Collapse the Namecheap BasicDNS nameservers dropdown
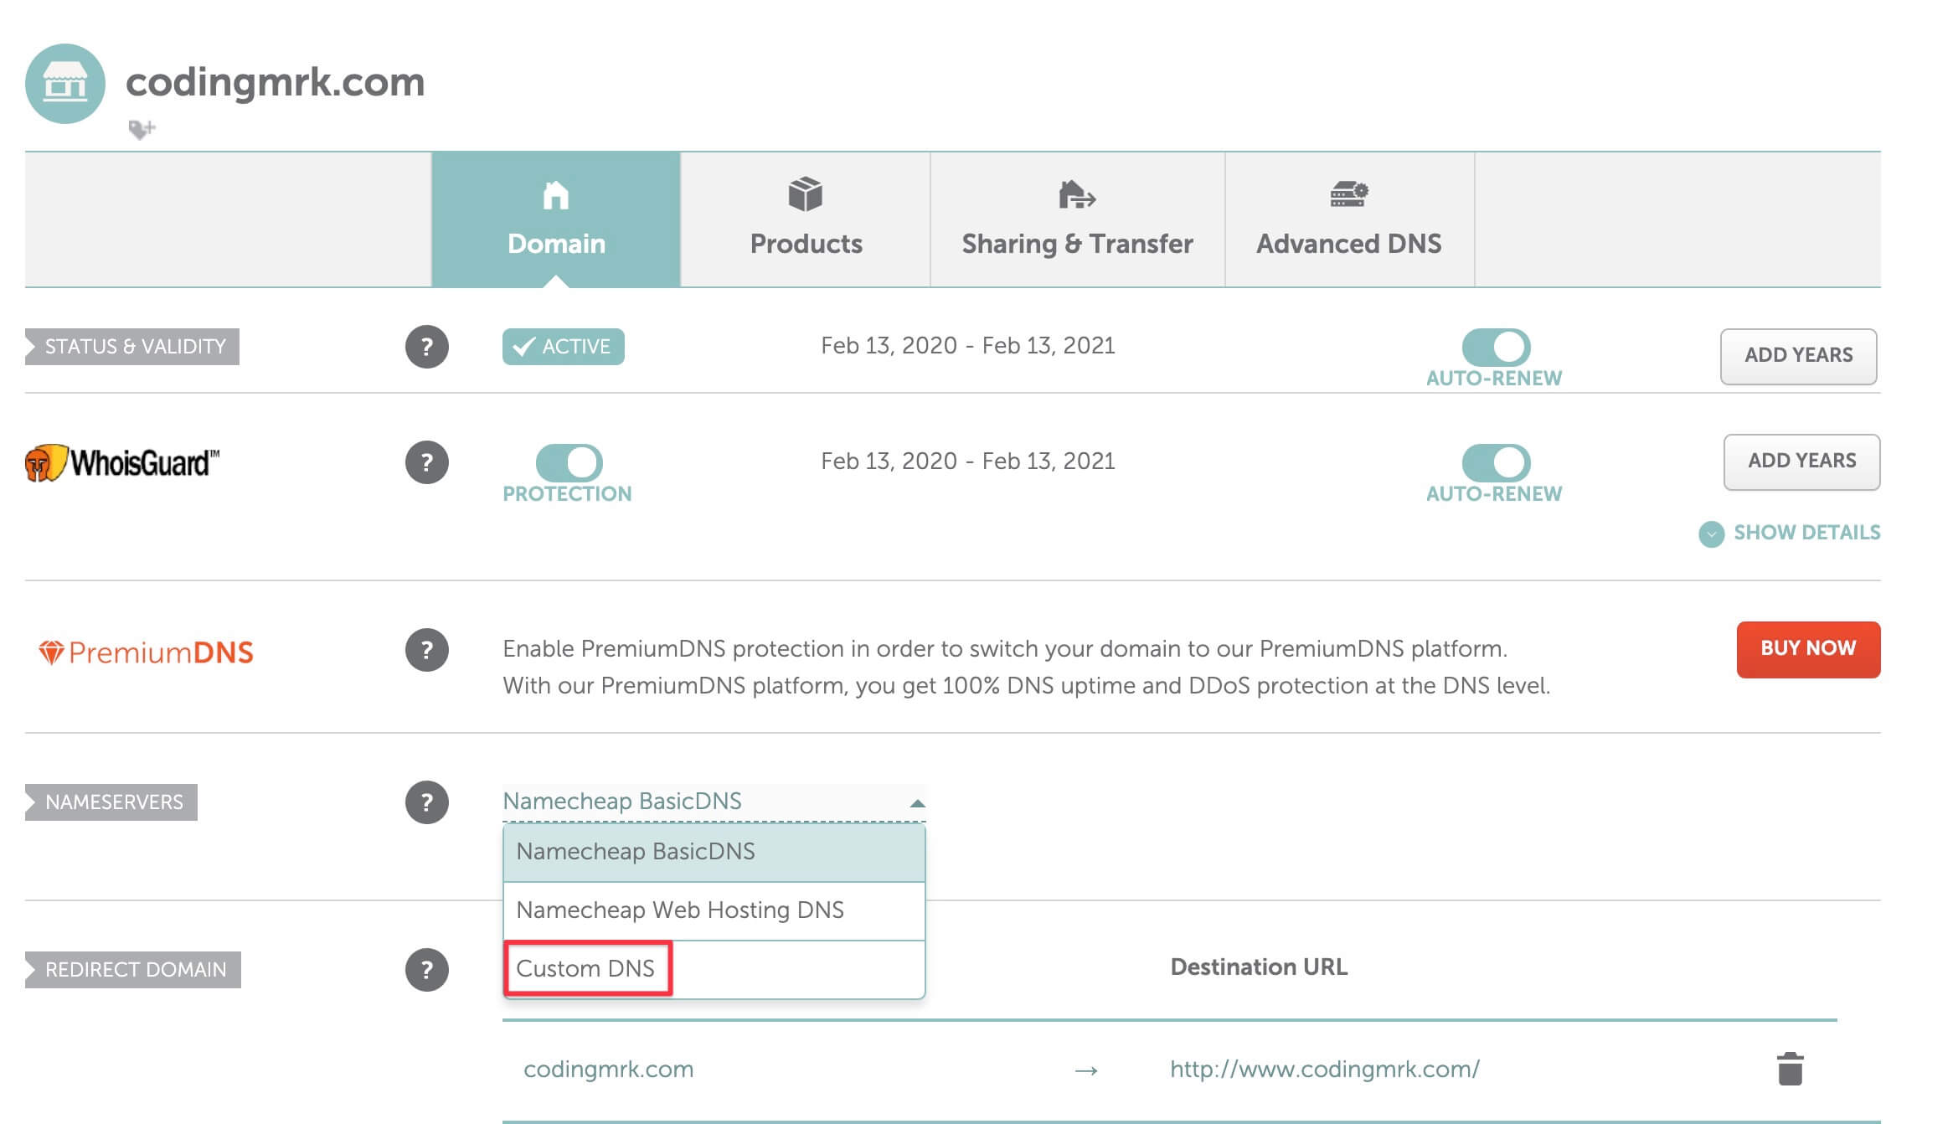Viewport: 1953px width, 1124px height. tap(714, 802)
